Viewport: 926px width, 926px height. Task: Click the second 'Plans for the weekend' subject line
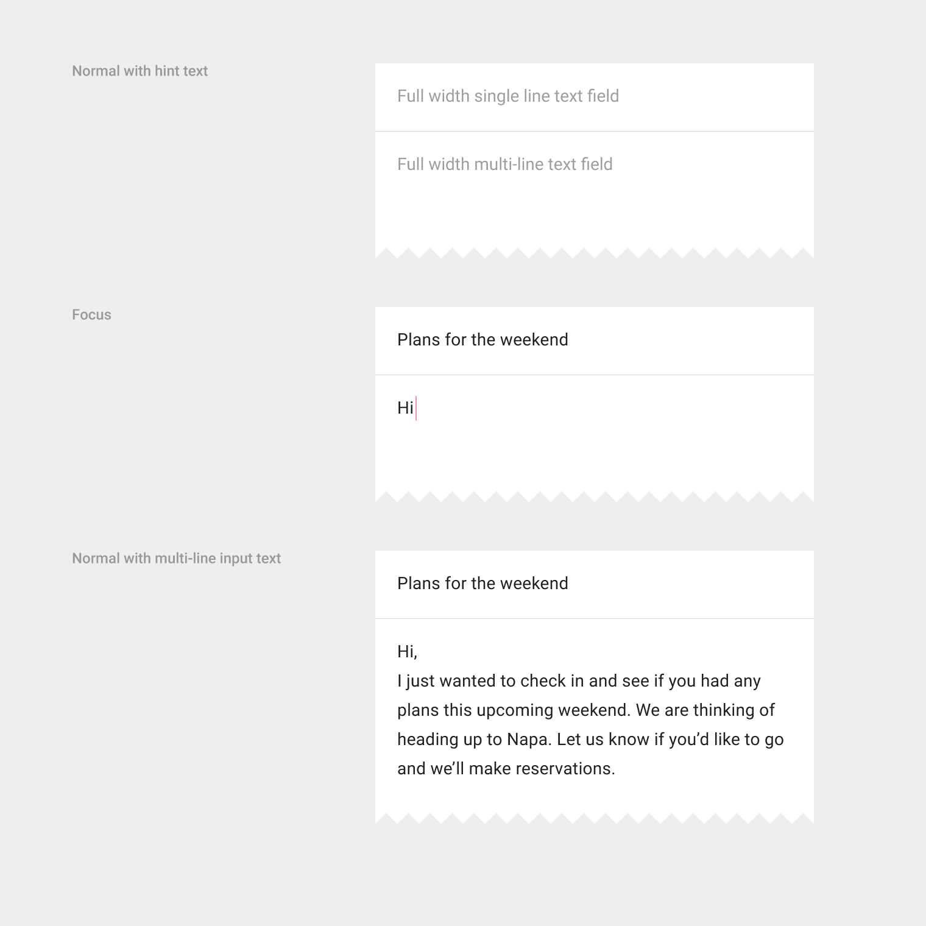coord(482,583)
